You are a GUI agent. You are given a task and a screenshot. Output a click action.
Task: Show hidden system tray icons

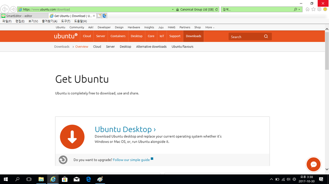[x=271, y=179]
